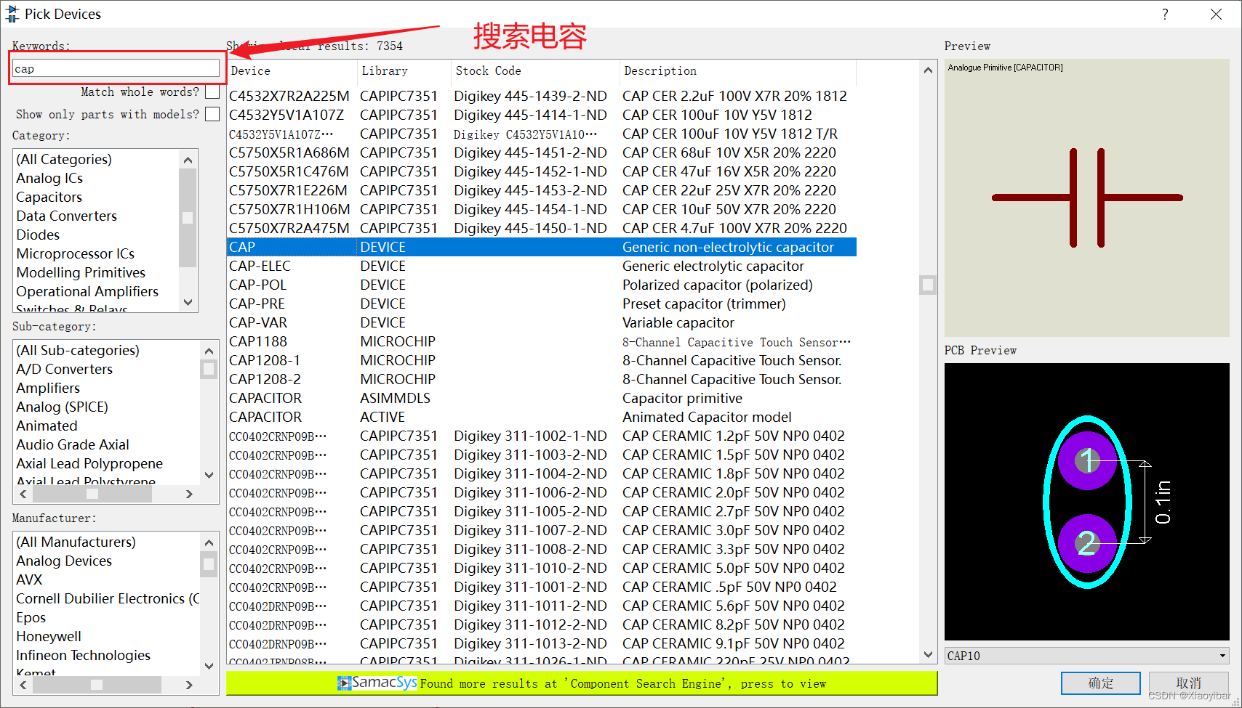Image resolution: width=1242 pixels, height=708 pixels.
Task: Click the Sub-category list scroll-up arrow
Action: click(x=209, y=350)
